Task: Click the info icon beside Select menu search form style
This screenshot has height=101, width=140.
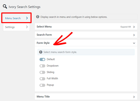Action: (41, 52)
